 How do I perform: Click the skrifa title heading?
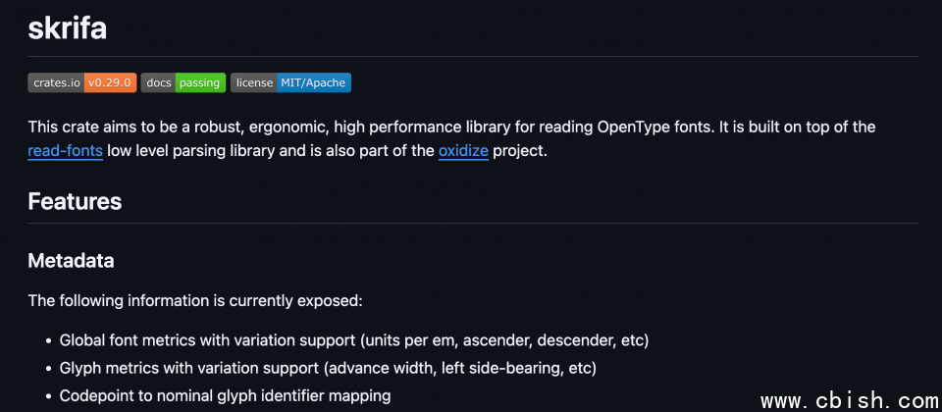(67, 27)
